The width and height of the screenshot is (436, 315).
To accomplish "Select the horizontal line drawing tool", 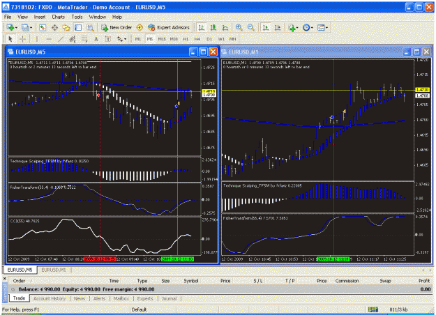I will coord(49,39).
